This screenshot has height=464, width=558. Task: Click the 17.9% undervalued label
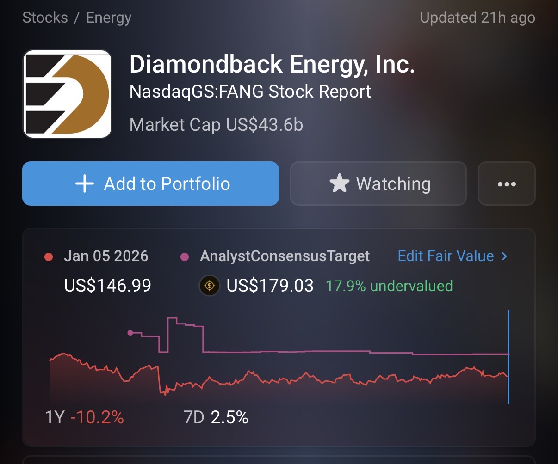(x=389, y=286)
